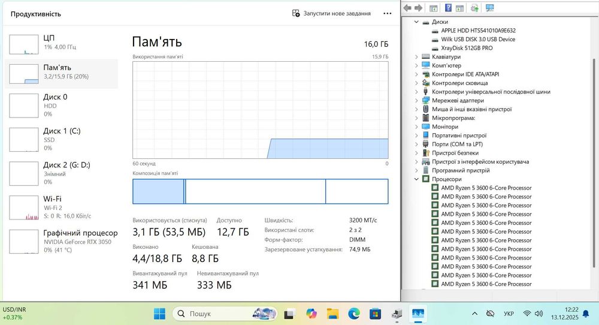
Task: Go back in Device Manager toolbar
Action: (407, 8)
